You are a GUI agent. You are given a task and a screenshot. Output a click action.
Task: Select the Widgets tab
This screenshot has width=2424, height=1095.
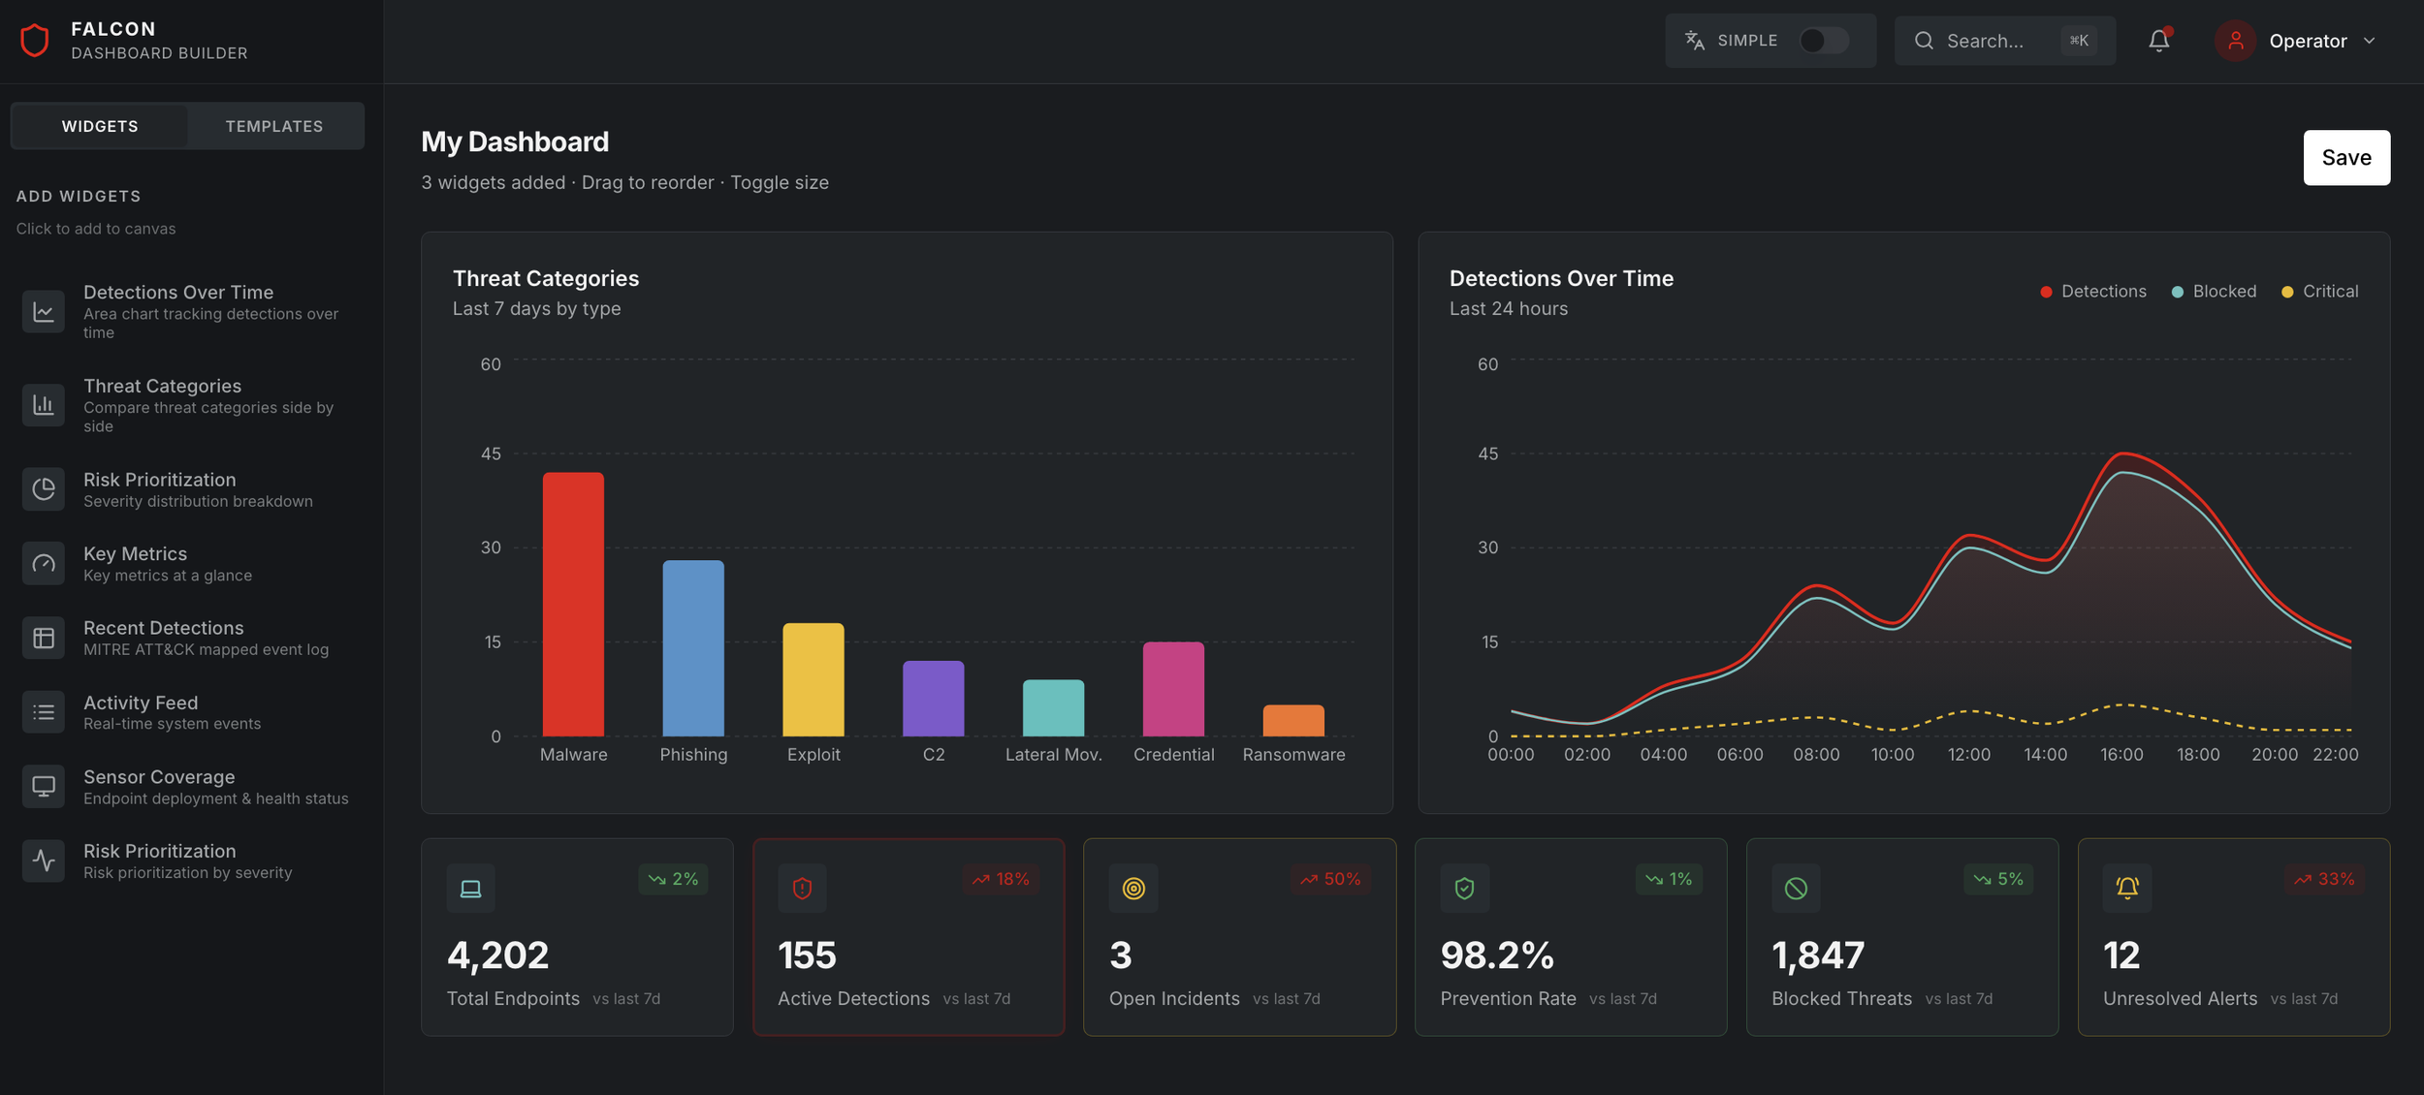coord(100,126)
